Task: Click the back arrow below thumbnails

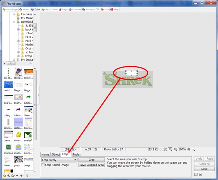Action: tap(17, 176)
